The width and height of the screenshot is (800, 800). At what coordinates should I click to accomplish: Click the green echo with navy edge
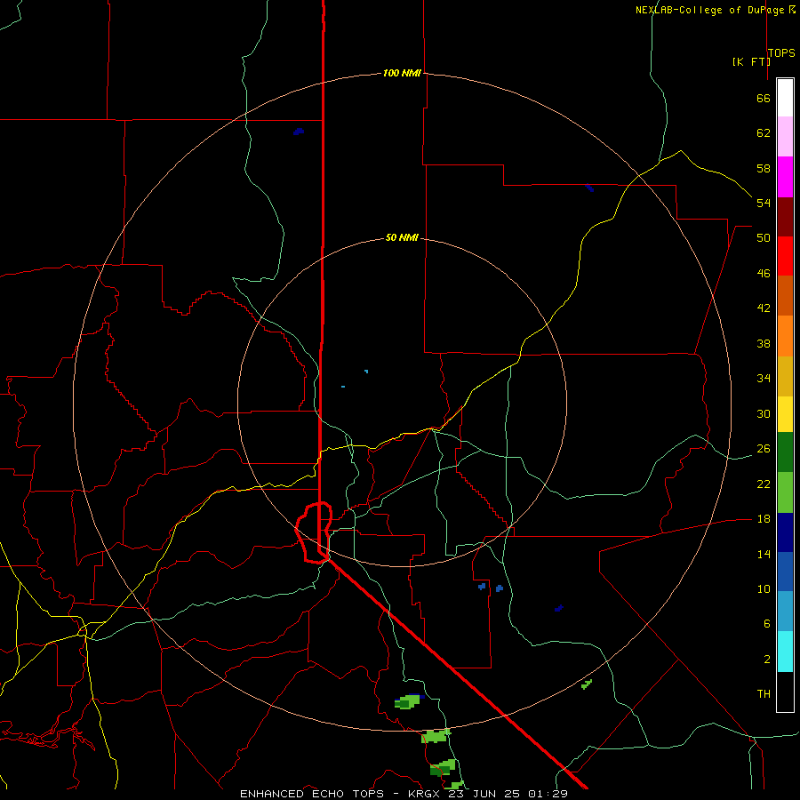coord(409,701)
